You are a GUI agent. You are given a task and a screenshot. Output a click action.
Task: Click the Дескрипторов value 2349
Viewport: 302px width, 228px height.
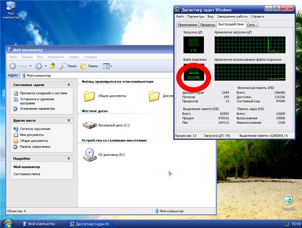click(225, 92)
